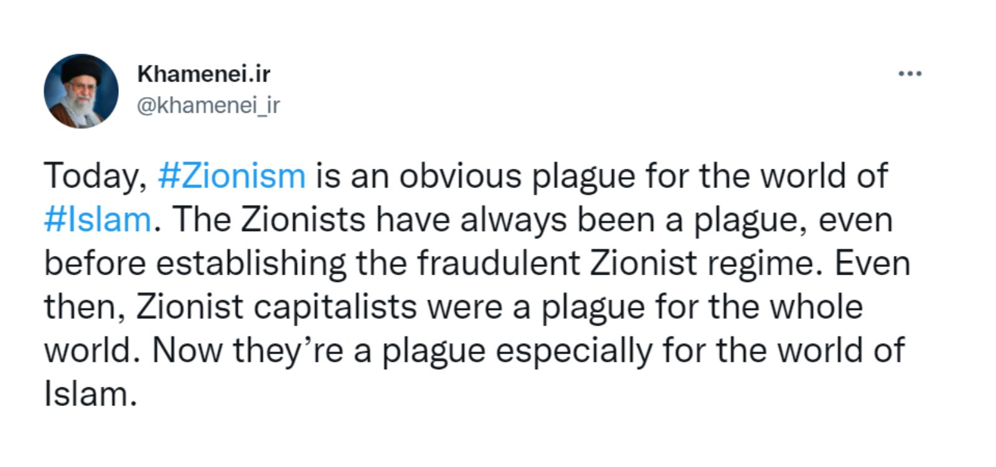Select the word "fraudulent" in the tweet
Viewport: 996px width, 467px height.
[499, 263]
